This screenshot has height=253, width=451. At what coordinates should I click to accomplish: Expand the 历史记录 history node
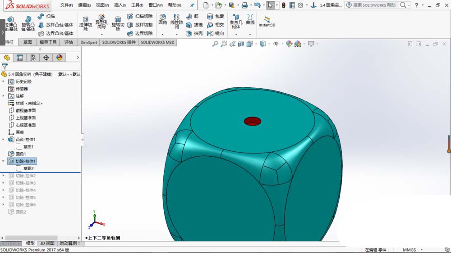[4, 81]
